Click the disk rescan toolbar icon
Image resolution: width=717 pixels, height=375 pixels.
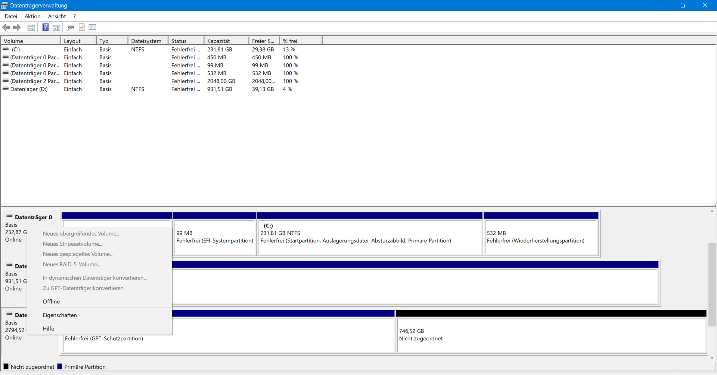coord(71,27)
